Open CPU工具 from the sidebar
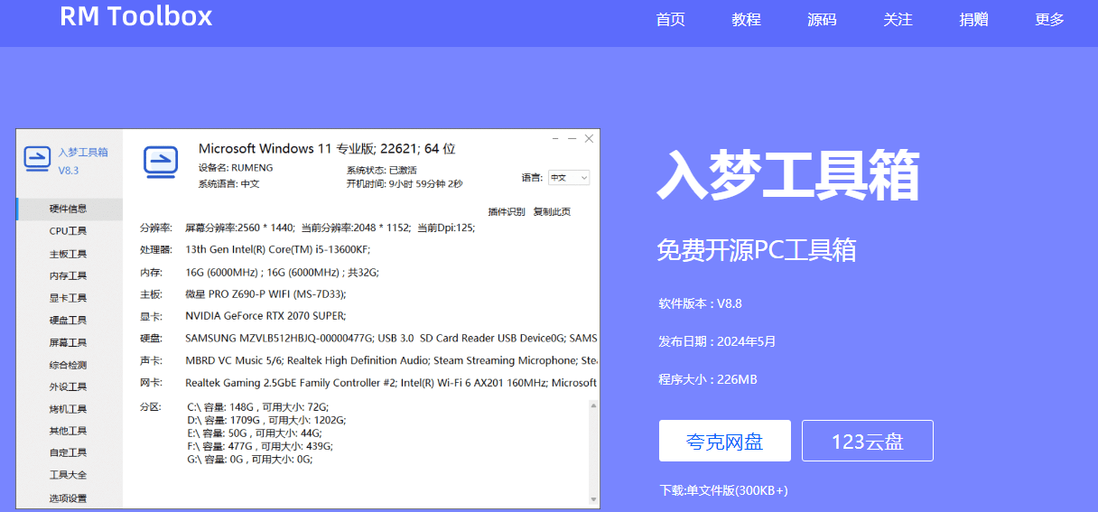The width and height of the screenshot is (1098, 512). tap(69, 231)
